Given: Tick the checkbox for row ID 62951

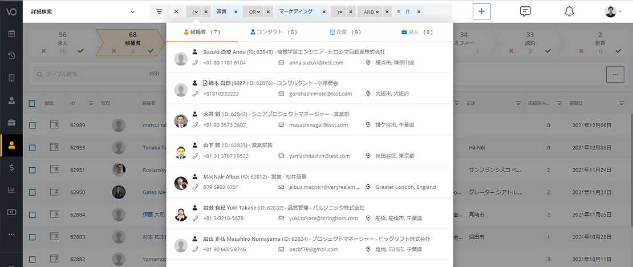Looking at the screenshot, I should click(33, 170).
